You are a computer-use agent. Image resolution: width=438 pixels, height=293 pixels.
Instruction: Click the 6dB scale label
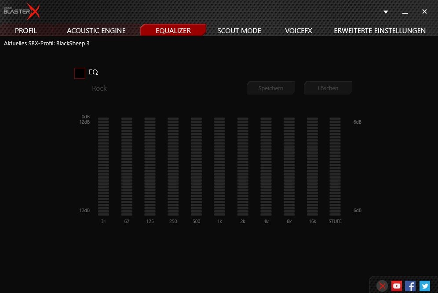pos(357,122)
